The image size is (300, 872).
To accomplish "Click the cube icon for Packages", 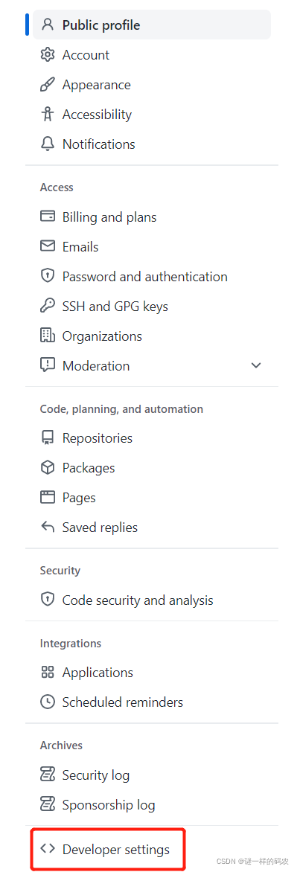I will coord(48,468).
